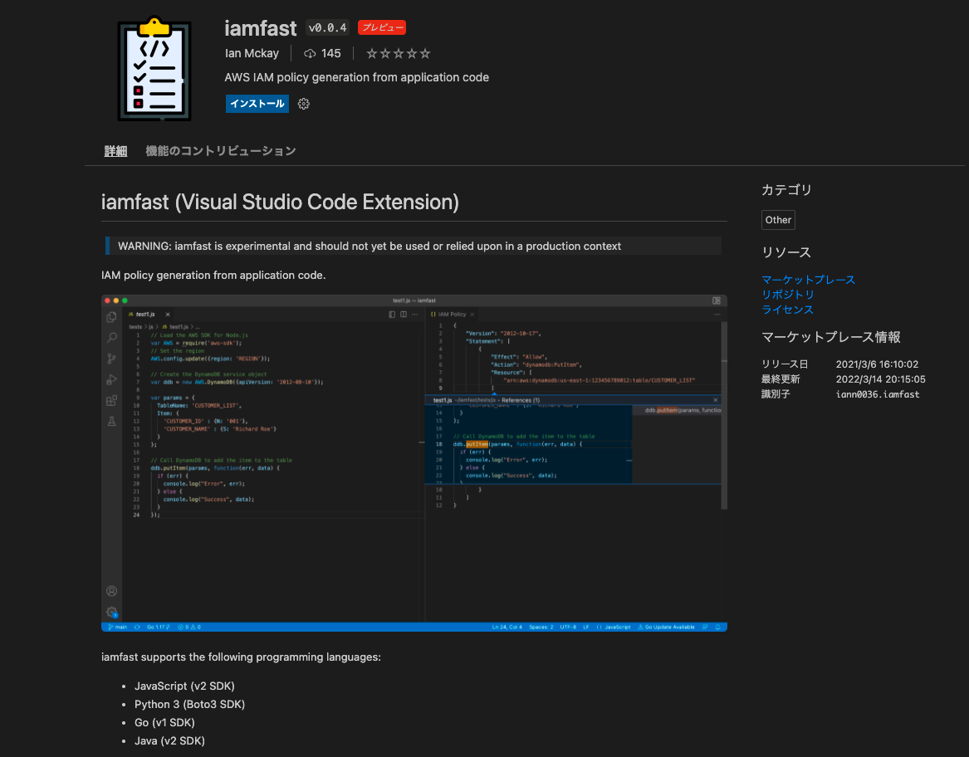Open the リポジトリ link
Screen dimensions: 969x757
pos(787,295)
